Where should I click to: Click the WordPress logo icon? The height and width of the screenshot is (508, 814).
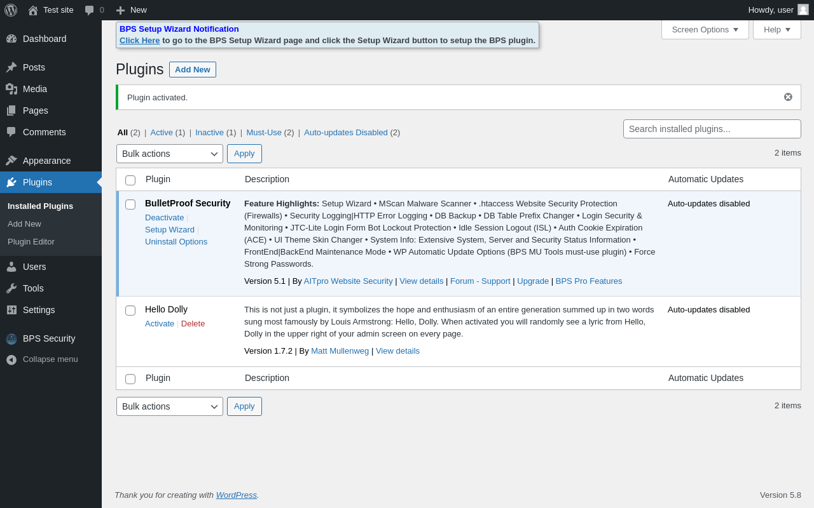click(x=11, y=10)
